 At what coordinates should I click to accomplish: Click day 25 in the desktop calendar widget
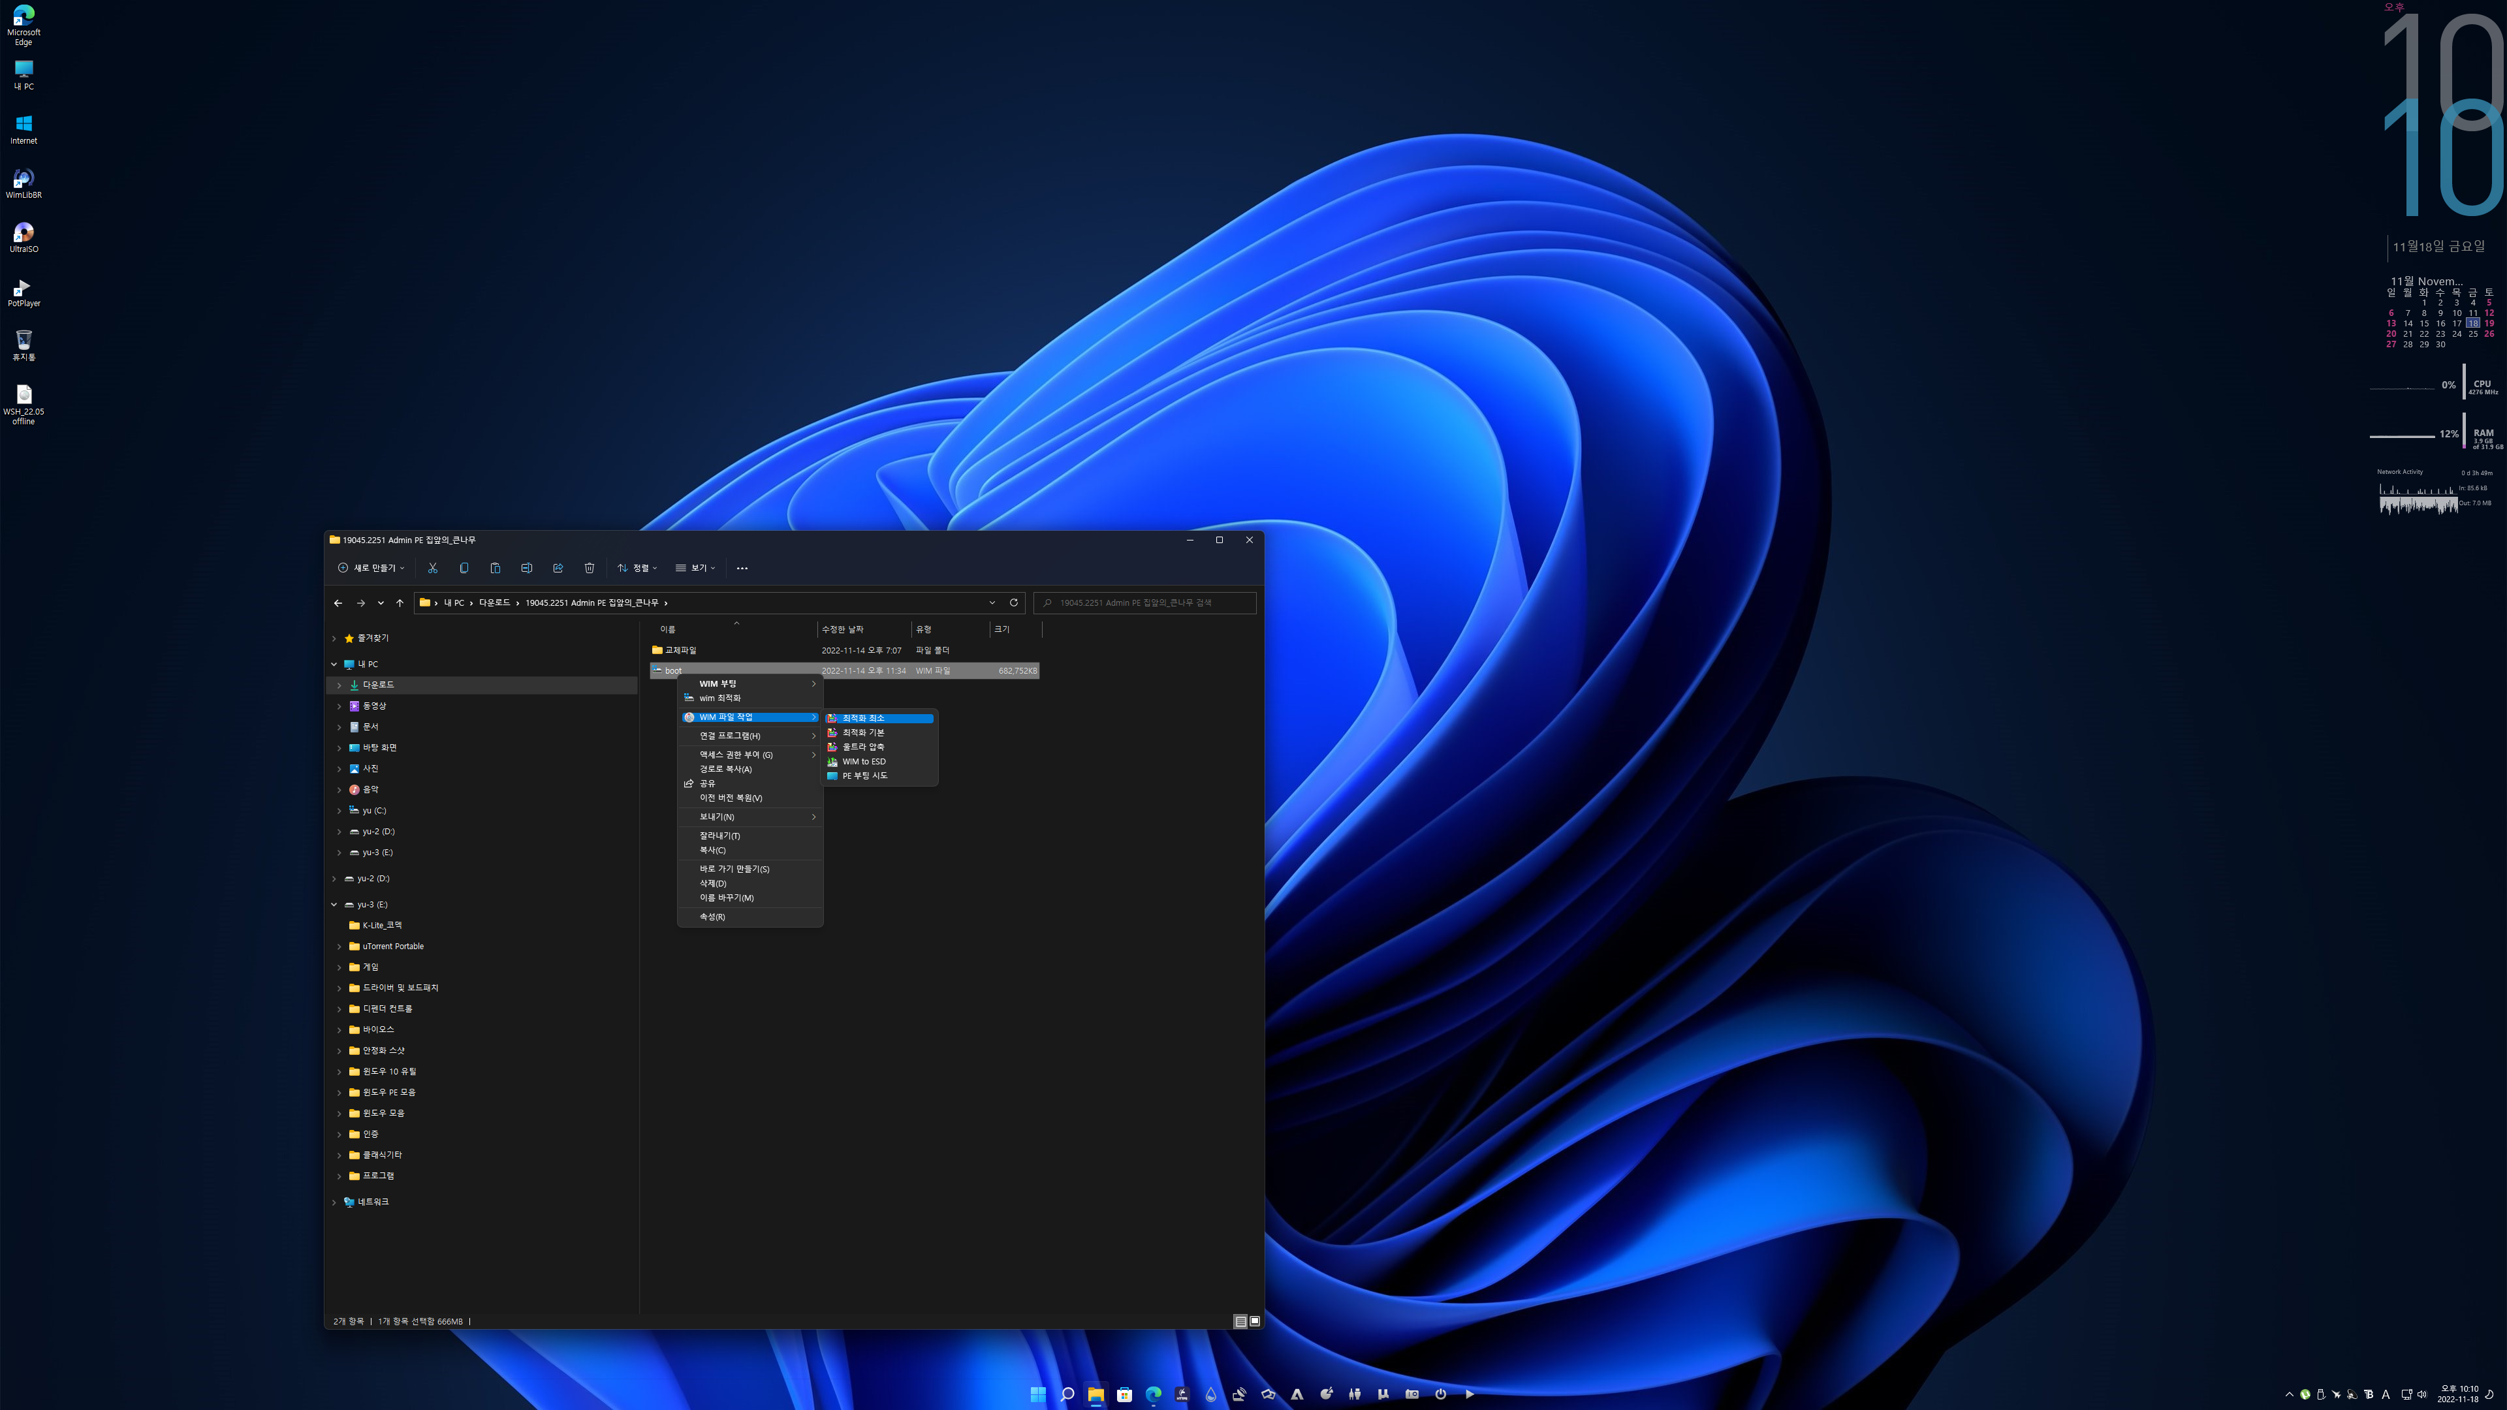(2473, 334)
